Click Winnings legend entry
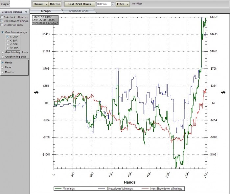 click(x=64, y=188)
